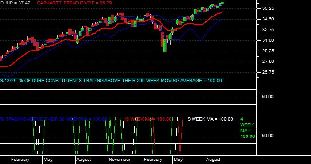311x164 pixels.
Task: Click the 50.00 label on the lower breadth panel
Action: tap(268, 136)
